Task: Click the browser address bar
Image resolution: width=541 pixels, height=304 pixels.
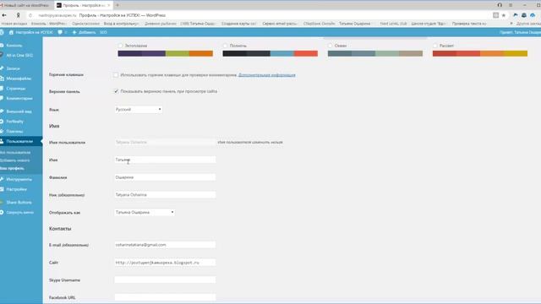Action: click(x=259, y=15)
